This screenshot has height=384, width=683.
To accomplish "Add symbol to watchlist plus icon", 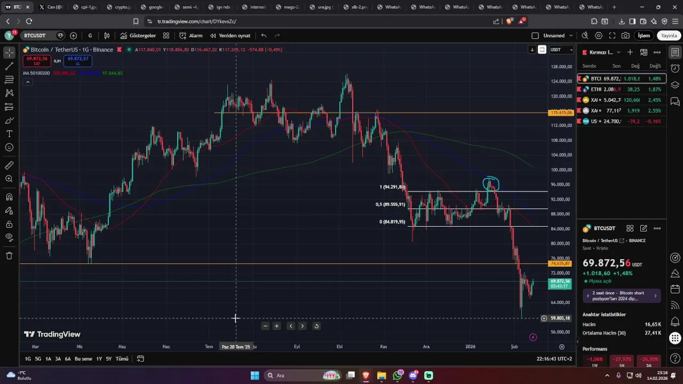I will pos(630,52).
